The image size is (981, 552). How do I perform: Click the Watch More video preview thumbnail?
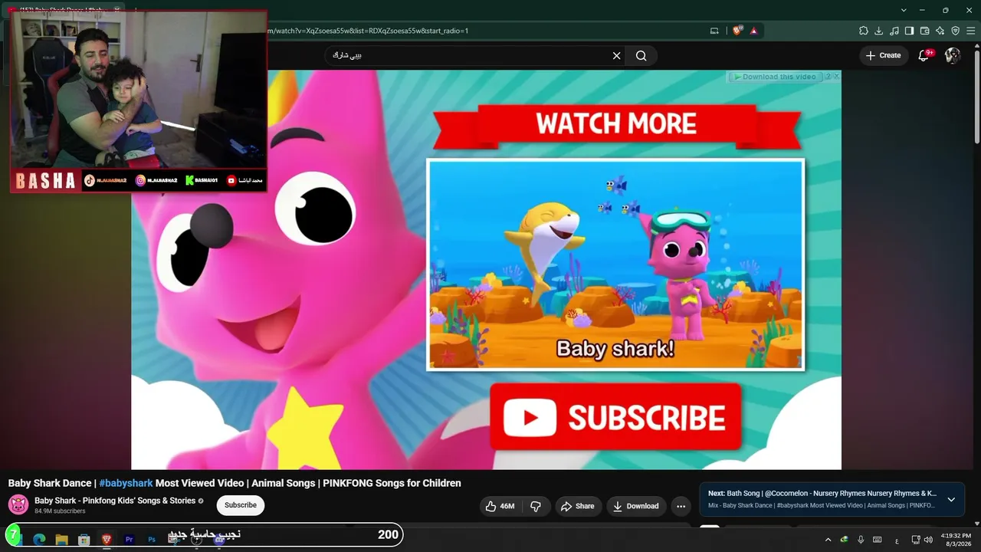click(x=615, y=264)
